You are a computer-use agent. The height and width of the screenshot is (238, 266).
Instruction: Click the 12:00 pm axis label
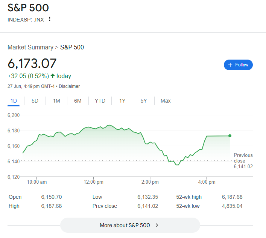pyautogui.click(x=93, y=182)
